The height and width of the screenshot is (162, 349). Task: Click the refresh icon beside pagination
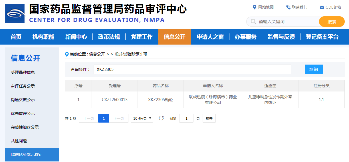[161, 118]
